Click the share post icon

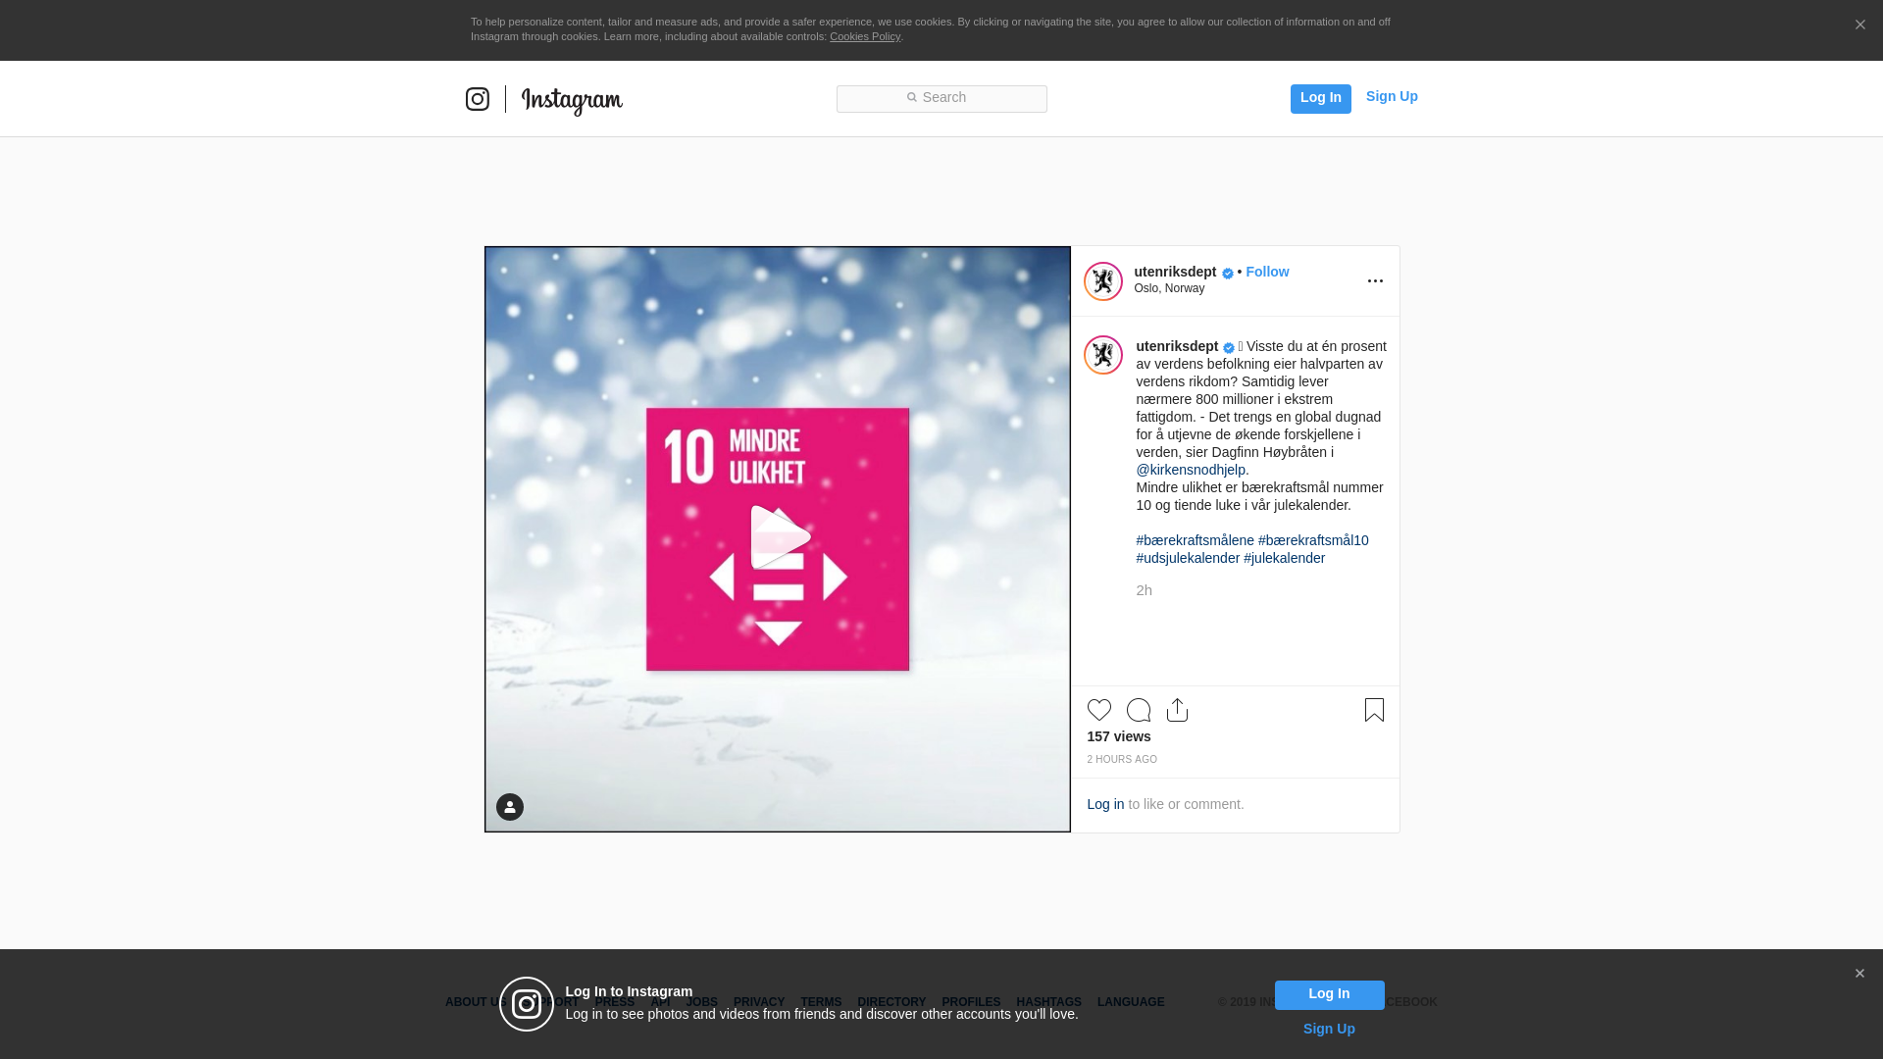[x=1178, y=710]
